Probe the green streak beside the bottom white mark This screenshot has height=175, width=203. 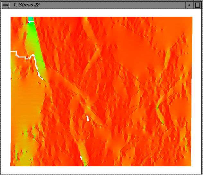click(x=85, y=162)
